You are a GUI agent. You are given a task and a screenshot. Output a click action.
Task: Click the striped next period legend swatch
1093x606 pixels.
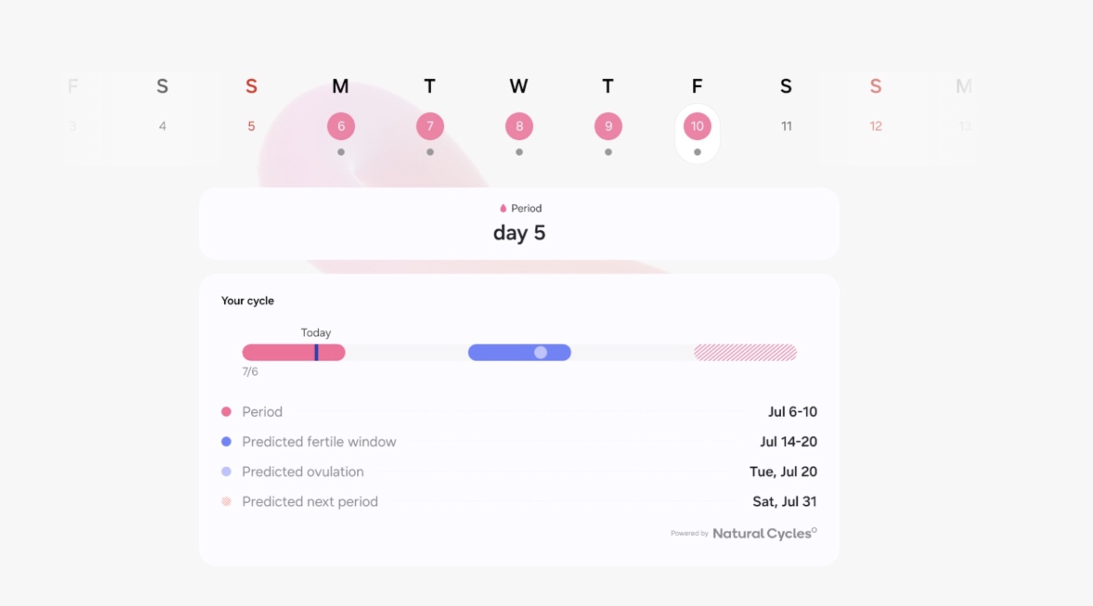point(226,502)
